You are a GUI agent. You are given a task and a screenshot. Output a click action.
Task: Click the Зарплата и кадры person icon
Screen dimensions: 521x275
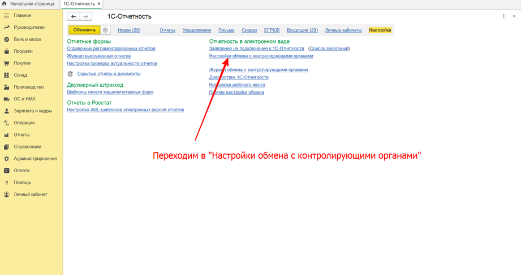(x=6, y=111)
